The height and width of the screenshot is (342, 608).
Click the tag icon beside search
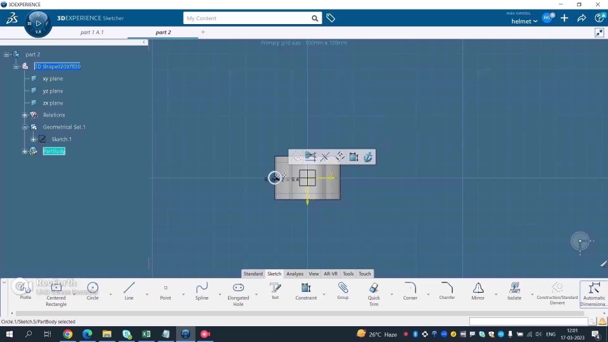coord(331,18)
